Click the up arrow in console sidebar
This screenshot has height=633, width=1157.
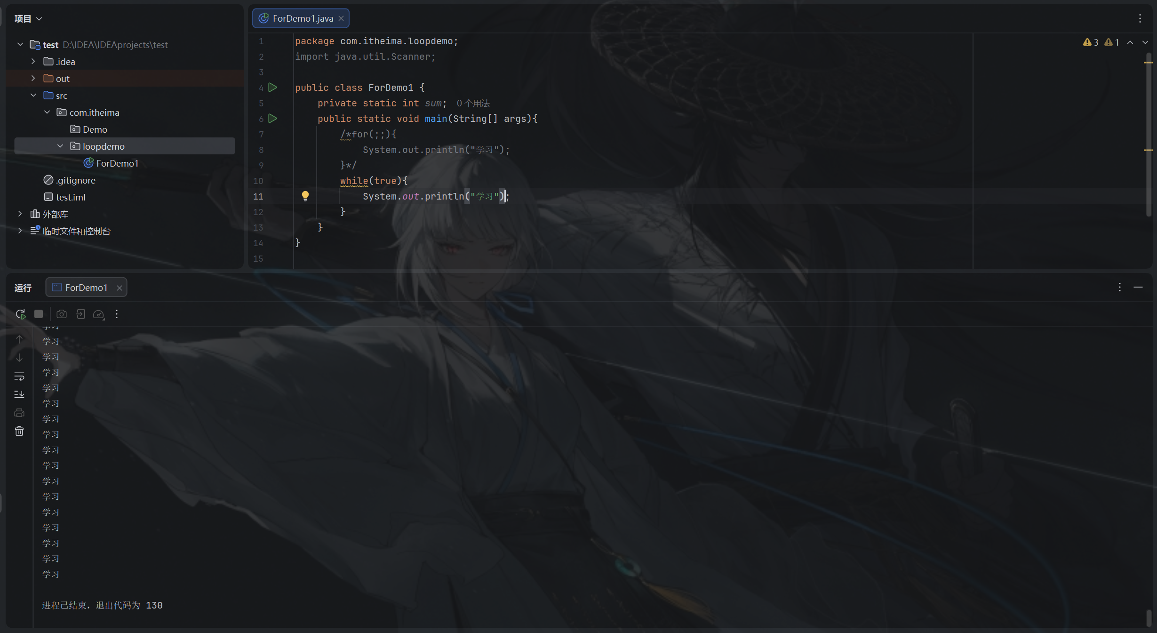[19, 339]
